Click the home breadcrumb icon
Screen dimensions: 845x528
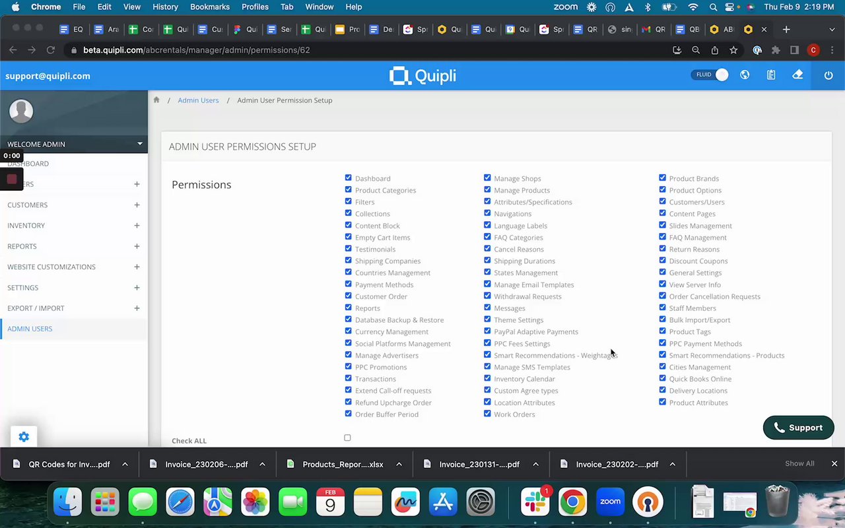coord(156,100)
